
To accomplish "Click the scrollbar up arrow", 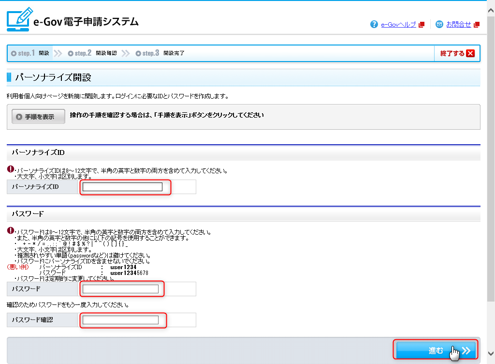I will (x=491, y=4).
